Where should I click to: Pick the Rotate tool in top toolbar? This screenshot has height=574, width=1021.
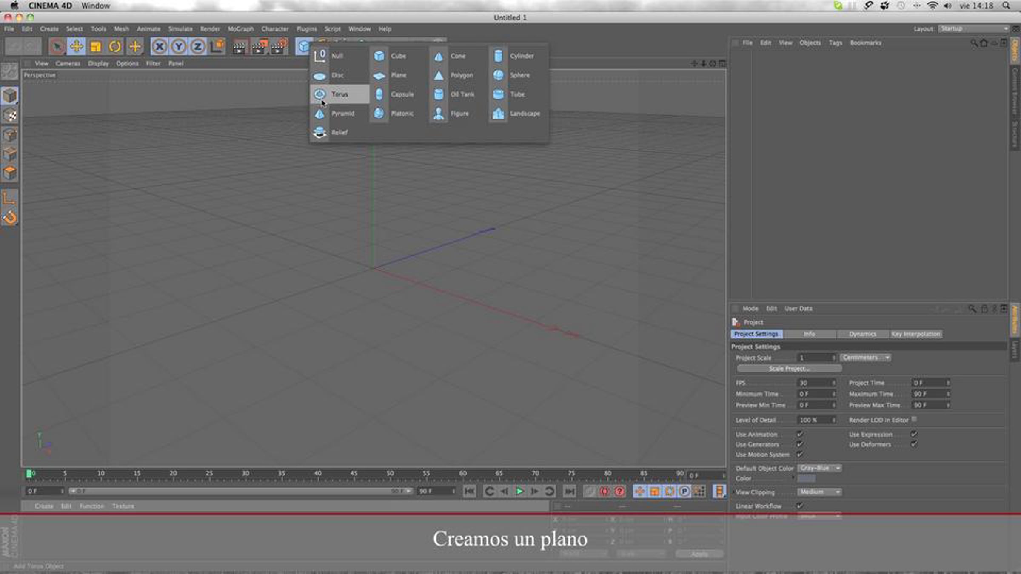click(115, 46)
